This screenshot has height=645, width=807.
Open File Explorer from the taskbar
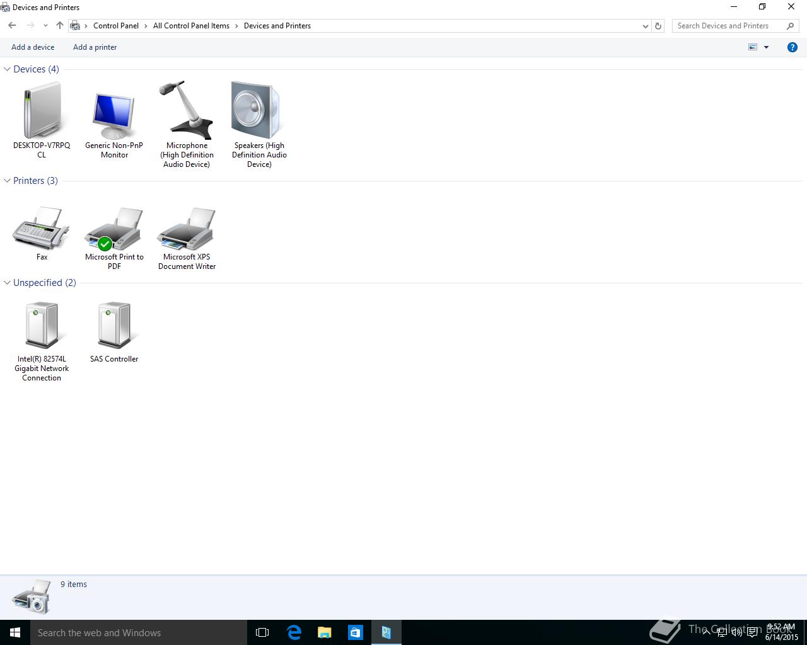[325, 632]
